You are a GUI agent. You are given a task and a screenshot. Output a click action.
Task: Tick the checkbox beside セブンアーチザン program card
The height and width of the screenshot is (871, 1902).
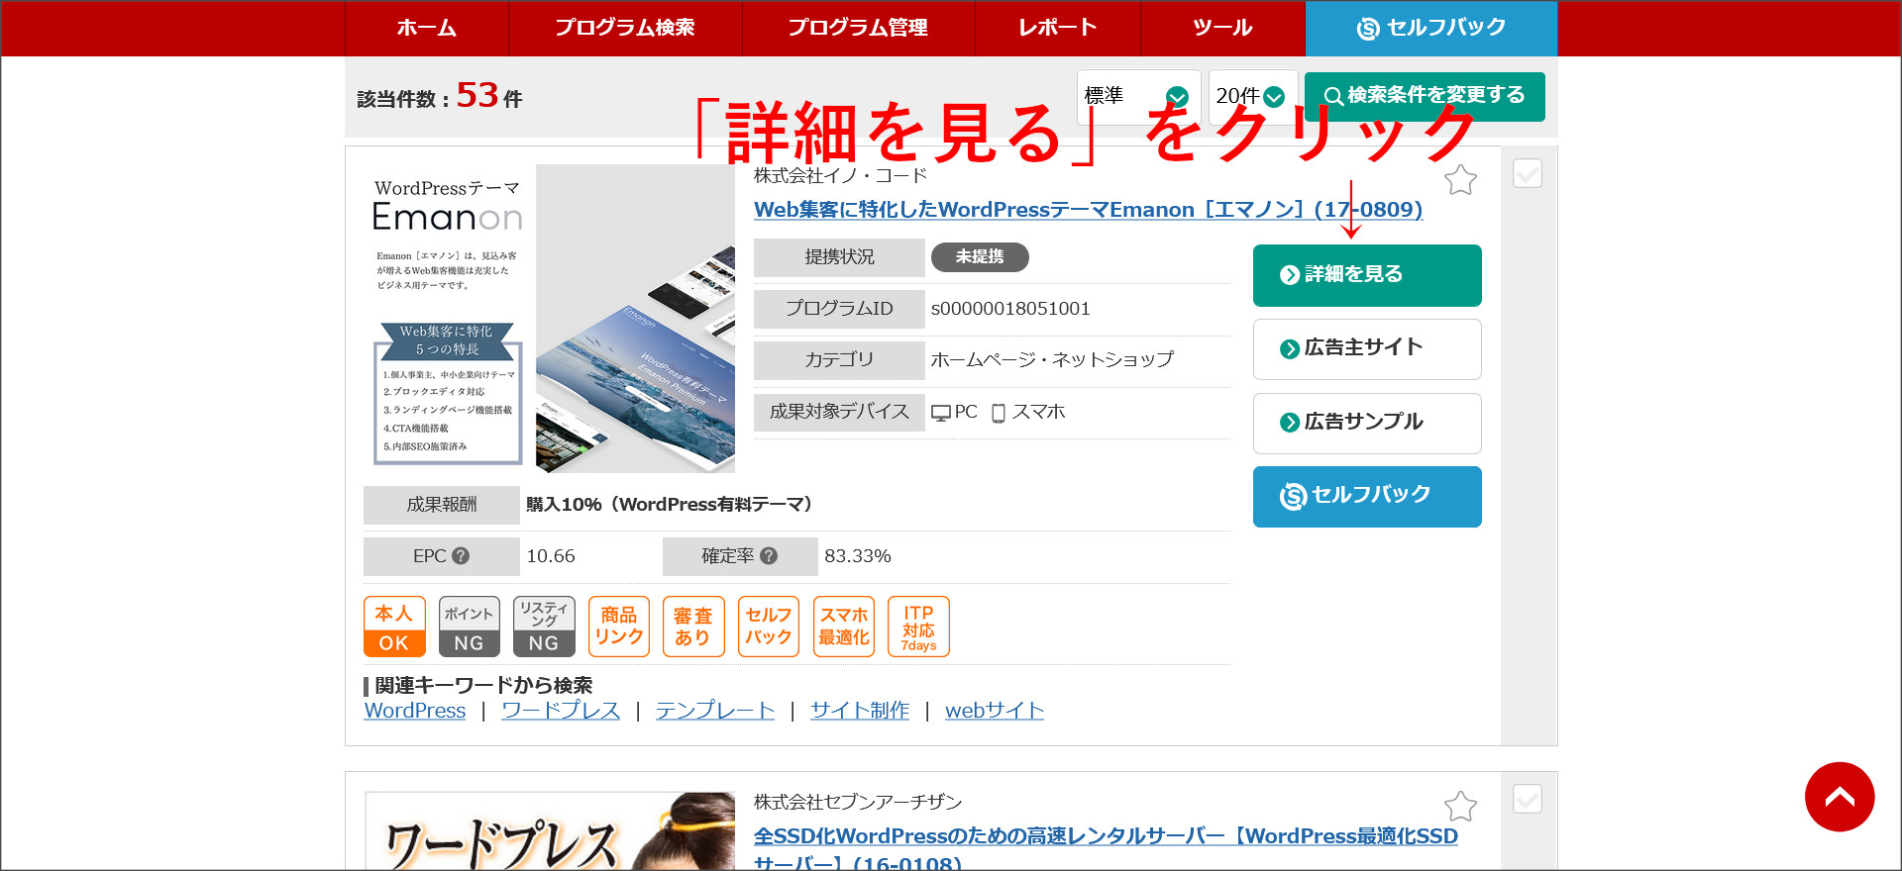(x=1528, y=799)
